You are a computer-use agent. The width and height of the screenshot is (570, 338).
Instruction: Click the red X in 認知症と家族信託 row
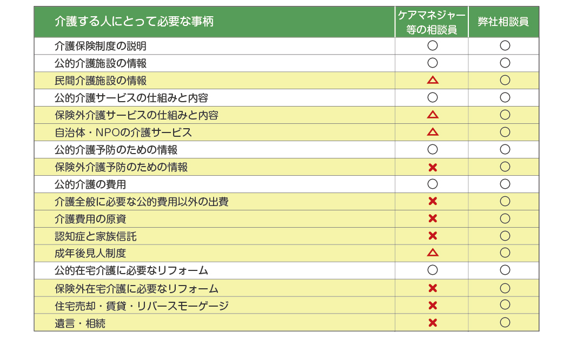pos(432,235)
